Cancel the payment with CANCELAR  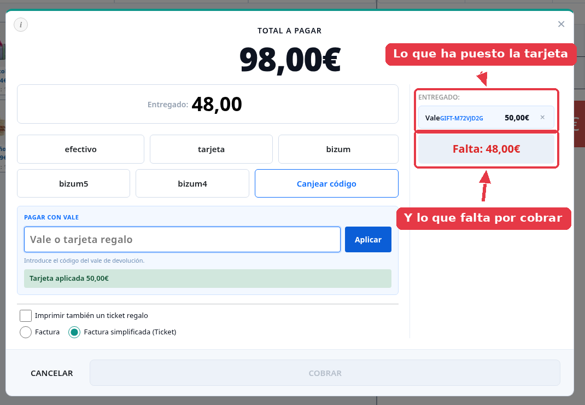click(52, 373)
